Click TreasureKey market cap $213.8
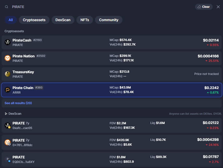223x168 pixels. click(124, 72)
